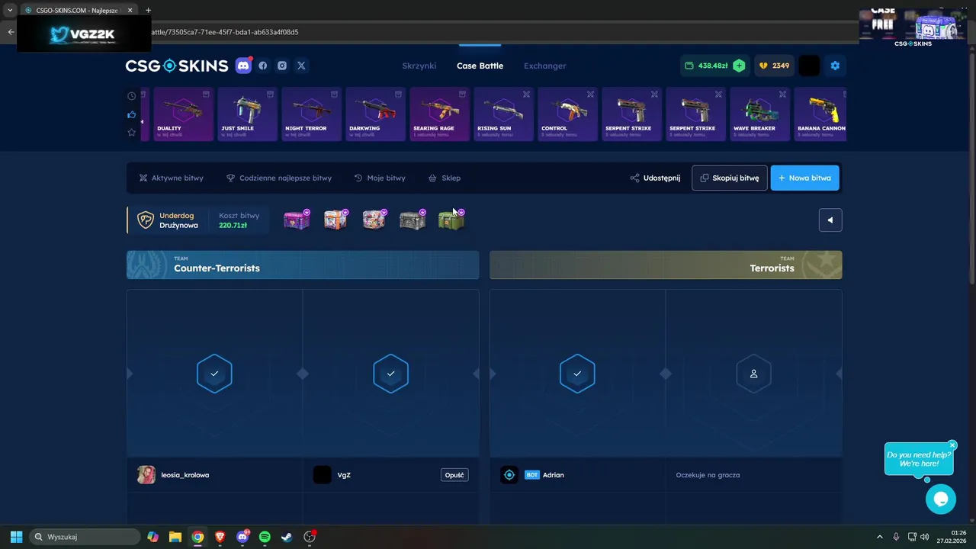Click the grey case icon in the battle
The height and width of the screenshot is (549, 976).
coord(413,220)
